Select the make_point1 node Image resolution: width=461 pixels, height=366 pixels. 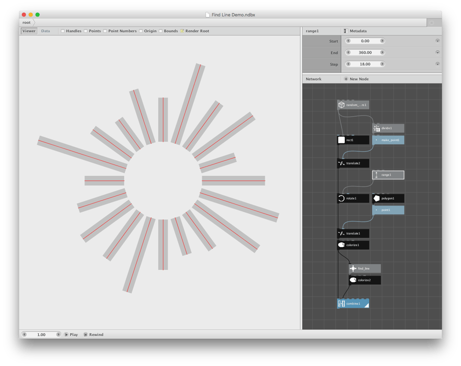[388, 140]
